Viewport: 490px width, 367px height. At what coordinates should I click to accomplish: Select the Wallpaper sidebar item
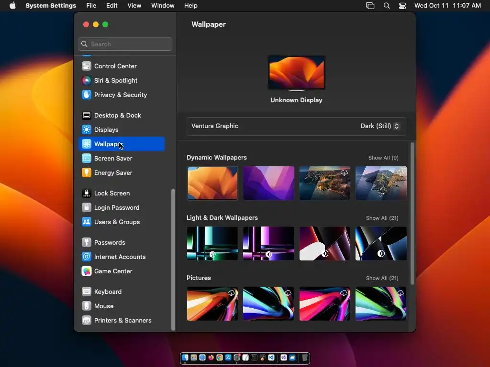coord(122,144)
